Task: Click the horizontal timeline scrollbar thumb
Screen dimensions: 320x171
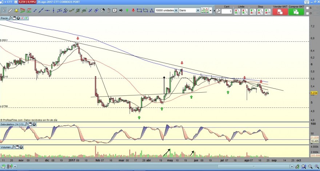Action: click(254, 167)
